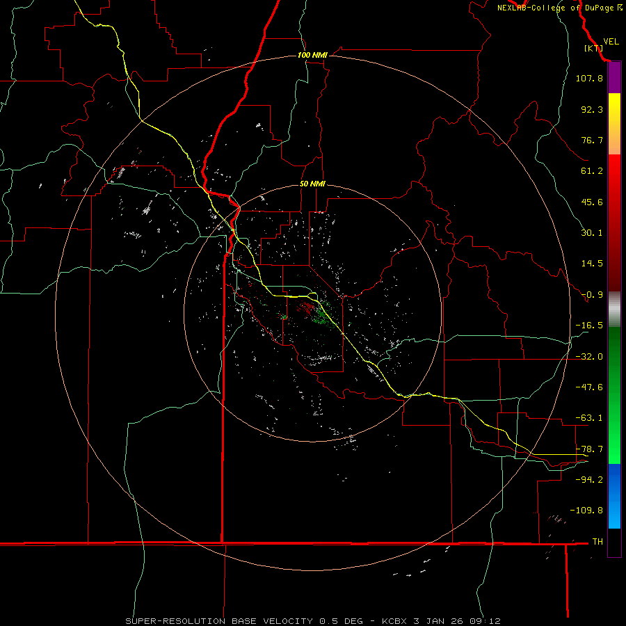Select the 92.3 scale value
This screenshot has width=626, height=626.
tap(592, 109)
